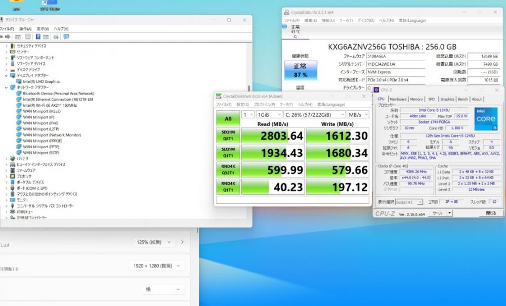Open the プロファイル(P) menu in CrystalDiskMark
The width and height of the screenshot is (506, 306).
coord(264,105)
